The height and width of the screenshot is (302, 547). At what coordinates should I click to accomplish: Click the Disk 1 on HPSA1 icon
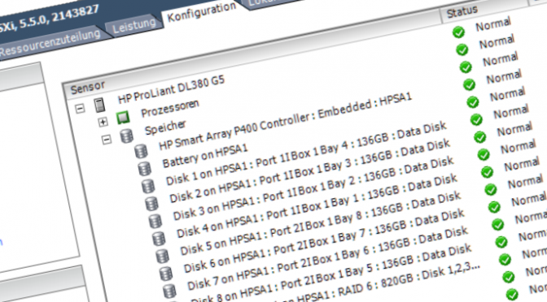click(148, 186)
